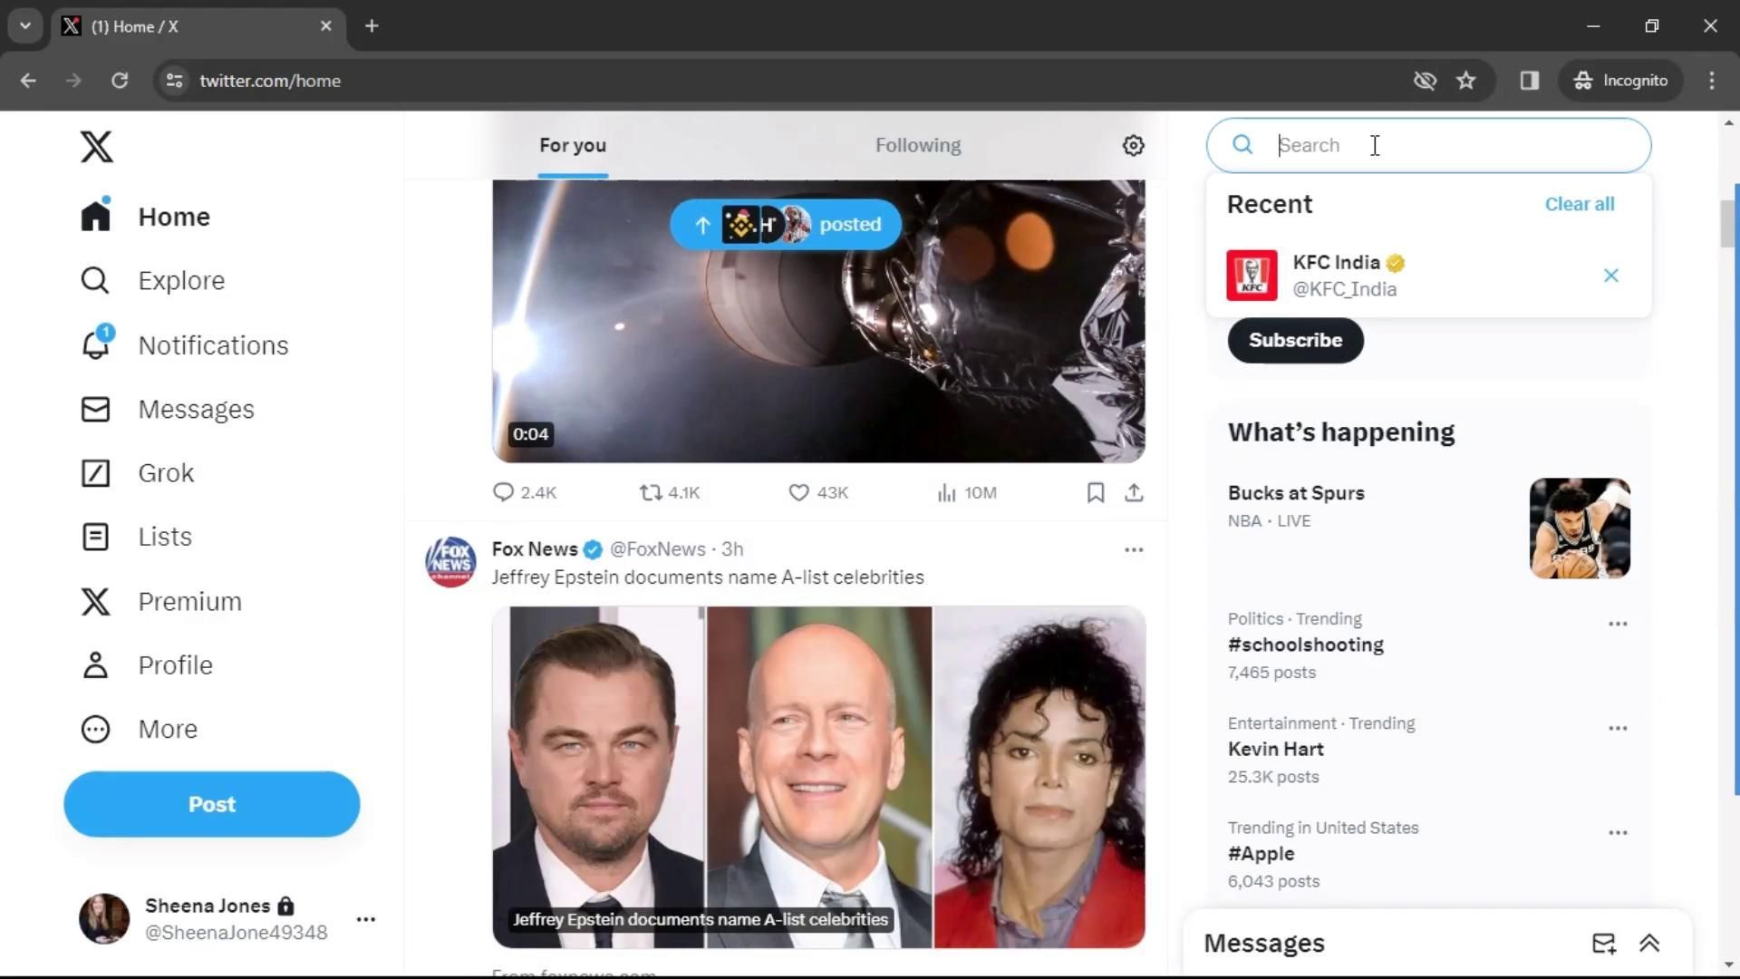This screenshot has height=979, width=1740.
Task: Like the video post with 43K likes
Action: (x=798, y=492)
